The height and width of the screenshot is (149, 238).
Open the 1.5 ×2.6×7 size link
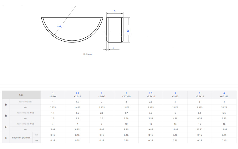[x=77, y=95]
